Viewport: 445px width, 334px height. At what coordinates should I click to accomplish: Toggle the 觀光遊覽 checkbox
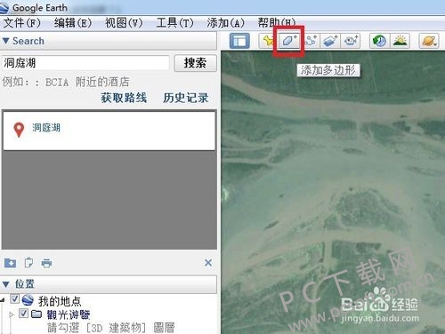[23, 314]
